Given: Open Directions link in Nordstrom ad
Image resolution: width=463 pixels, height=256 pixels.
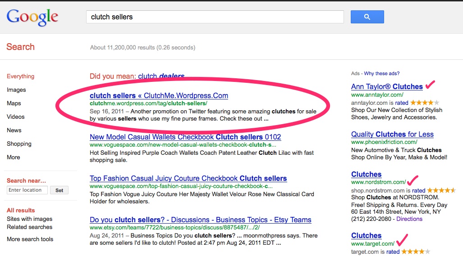Looking at the screenshot, I should (x=409, y=219).
